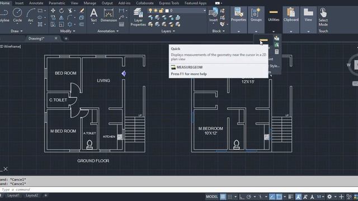
Task: Open the multiline Text tool
Action: (x=93, y=15)
